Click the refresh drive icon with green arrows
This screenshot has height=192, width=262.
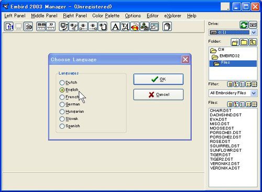(x=244, y=25)
